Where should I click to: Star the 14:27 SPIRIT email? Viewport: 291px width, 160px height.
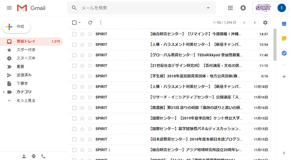point(82,34)
